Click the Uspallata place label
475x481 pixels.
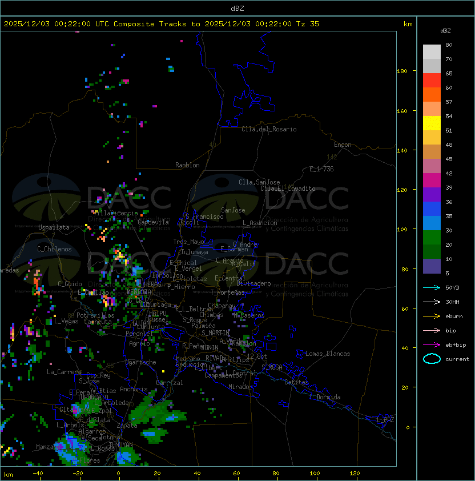click(x=54, y=227)
